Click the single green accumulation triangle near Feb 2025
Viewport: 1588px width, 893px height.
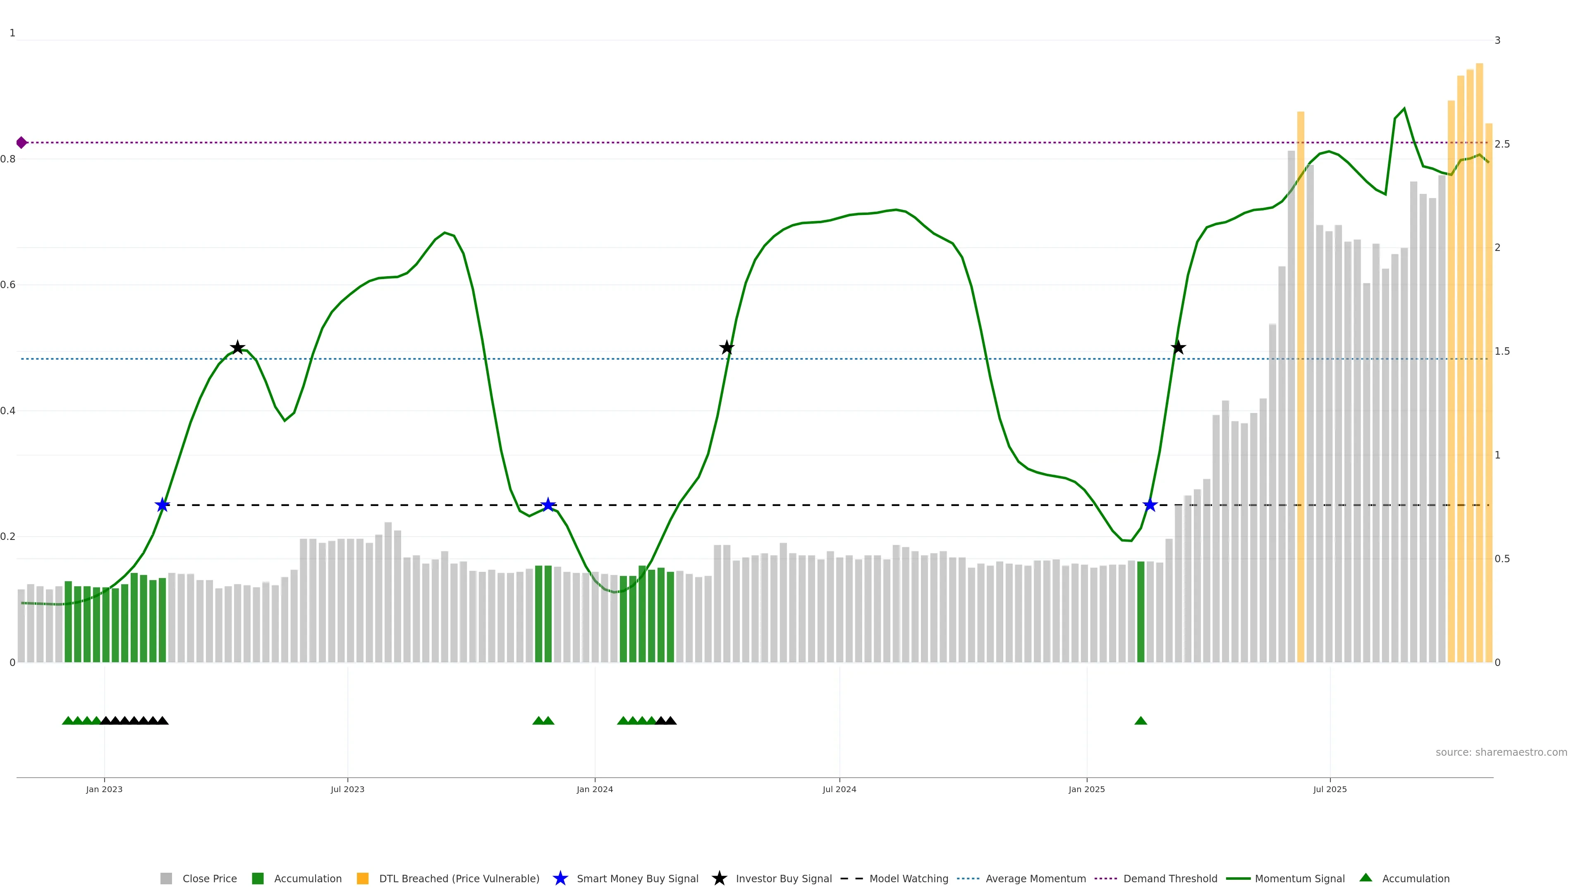(x=1141, y=721)
